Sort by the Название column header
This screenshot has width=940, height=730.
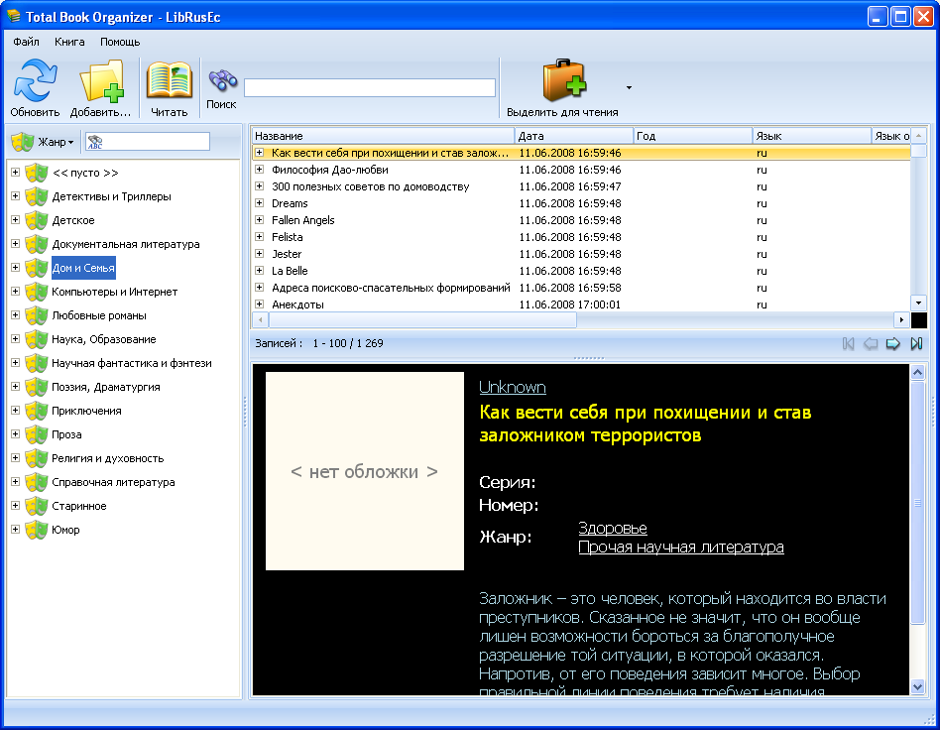(x=383, y=136)
